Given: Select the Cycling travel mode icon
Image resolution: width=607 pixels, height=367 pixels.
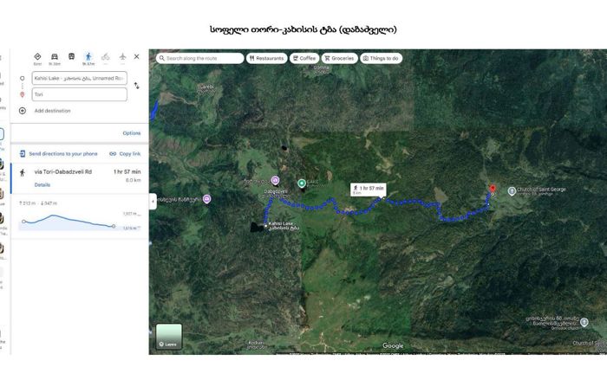Looking at the screenshot, I should (105, 57).
